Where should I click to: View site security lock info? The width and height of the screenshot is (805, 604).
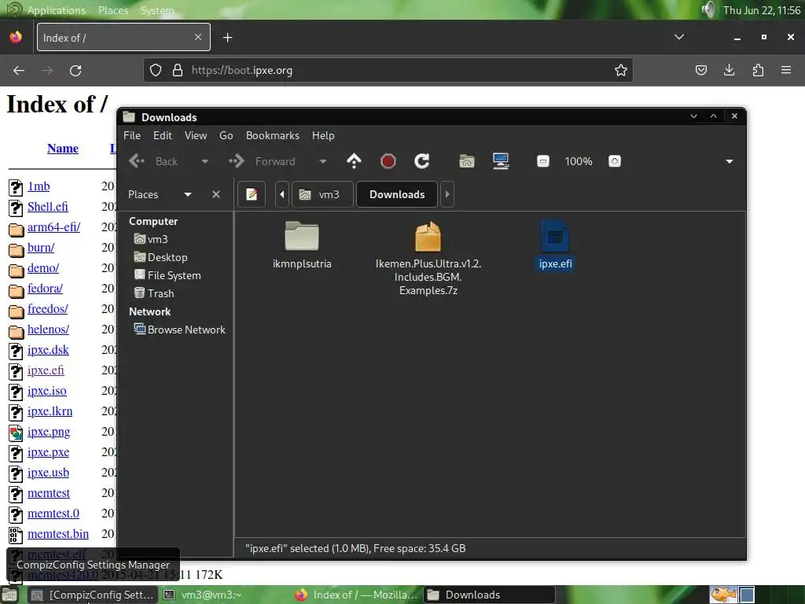tap(178, 70)
